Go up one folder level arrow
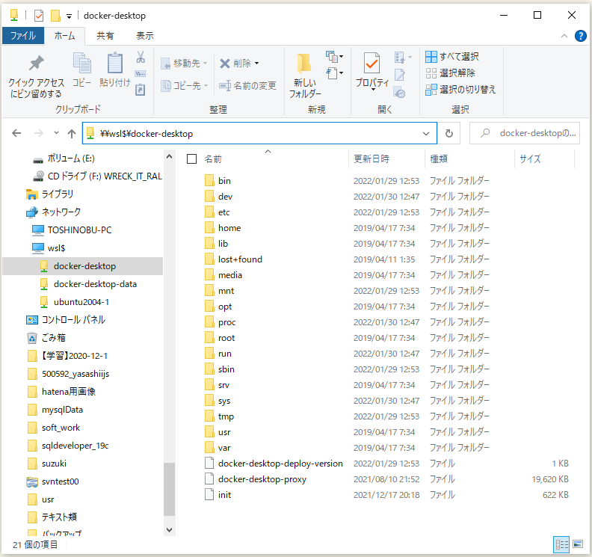592x557 pixels. click(x=72, y=133)
